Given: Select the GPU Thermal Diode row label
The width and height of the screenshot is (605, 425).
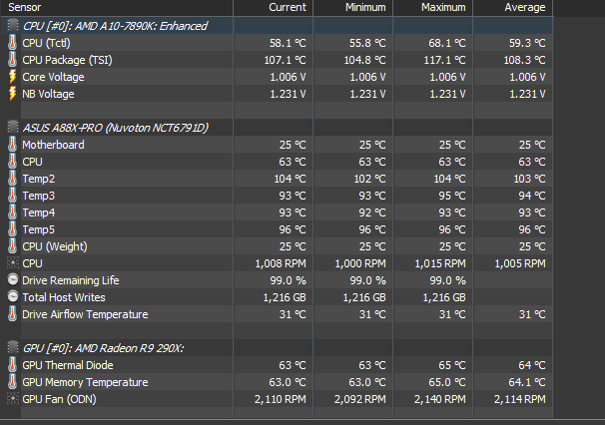Looking at the screenshot, I should [x=68, y=365].
